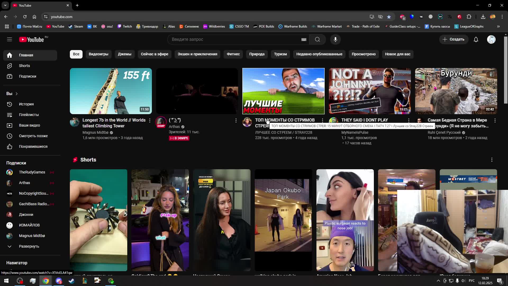Open the NOT A JOHNNY video thumbnail

click(370, 91)
